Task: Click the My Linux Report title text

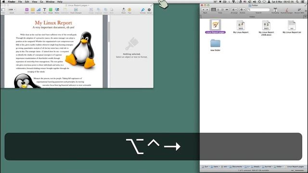Action: coord(53,23)
